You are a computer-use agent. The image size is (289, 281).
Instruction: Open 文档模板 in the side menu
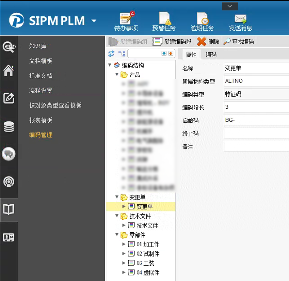[x=41, y=61]
